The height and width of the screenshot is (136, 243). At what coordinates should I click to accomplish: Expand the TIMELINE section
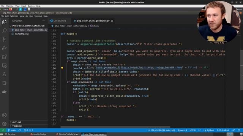[x=17, y=126]
